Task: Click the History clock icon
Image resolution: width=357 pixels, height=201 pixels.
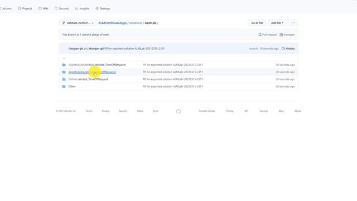Action: (x=283, y=49)
